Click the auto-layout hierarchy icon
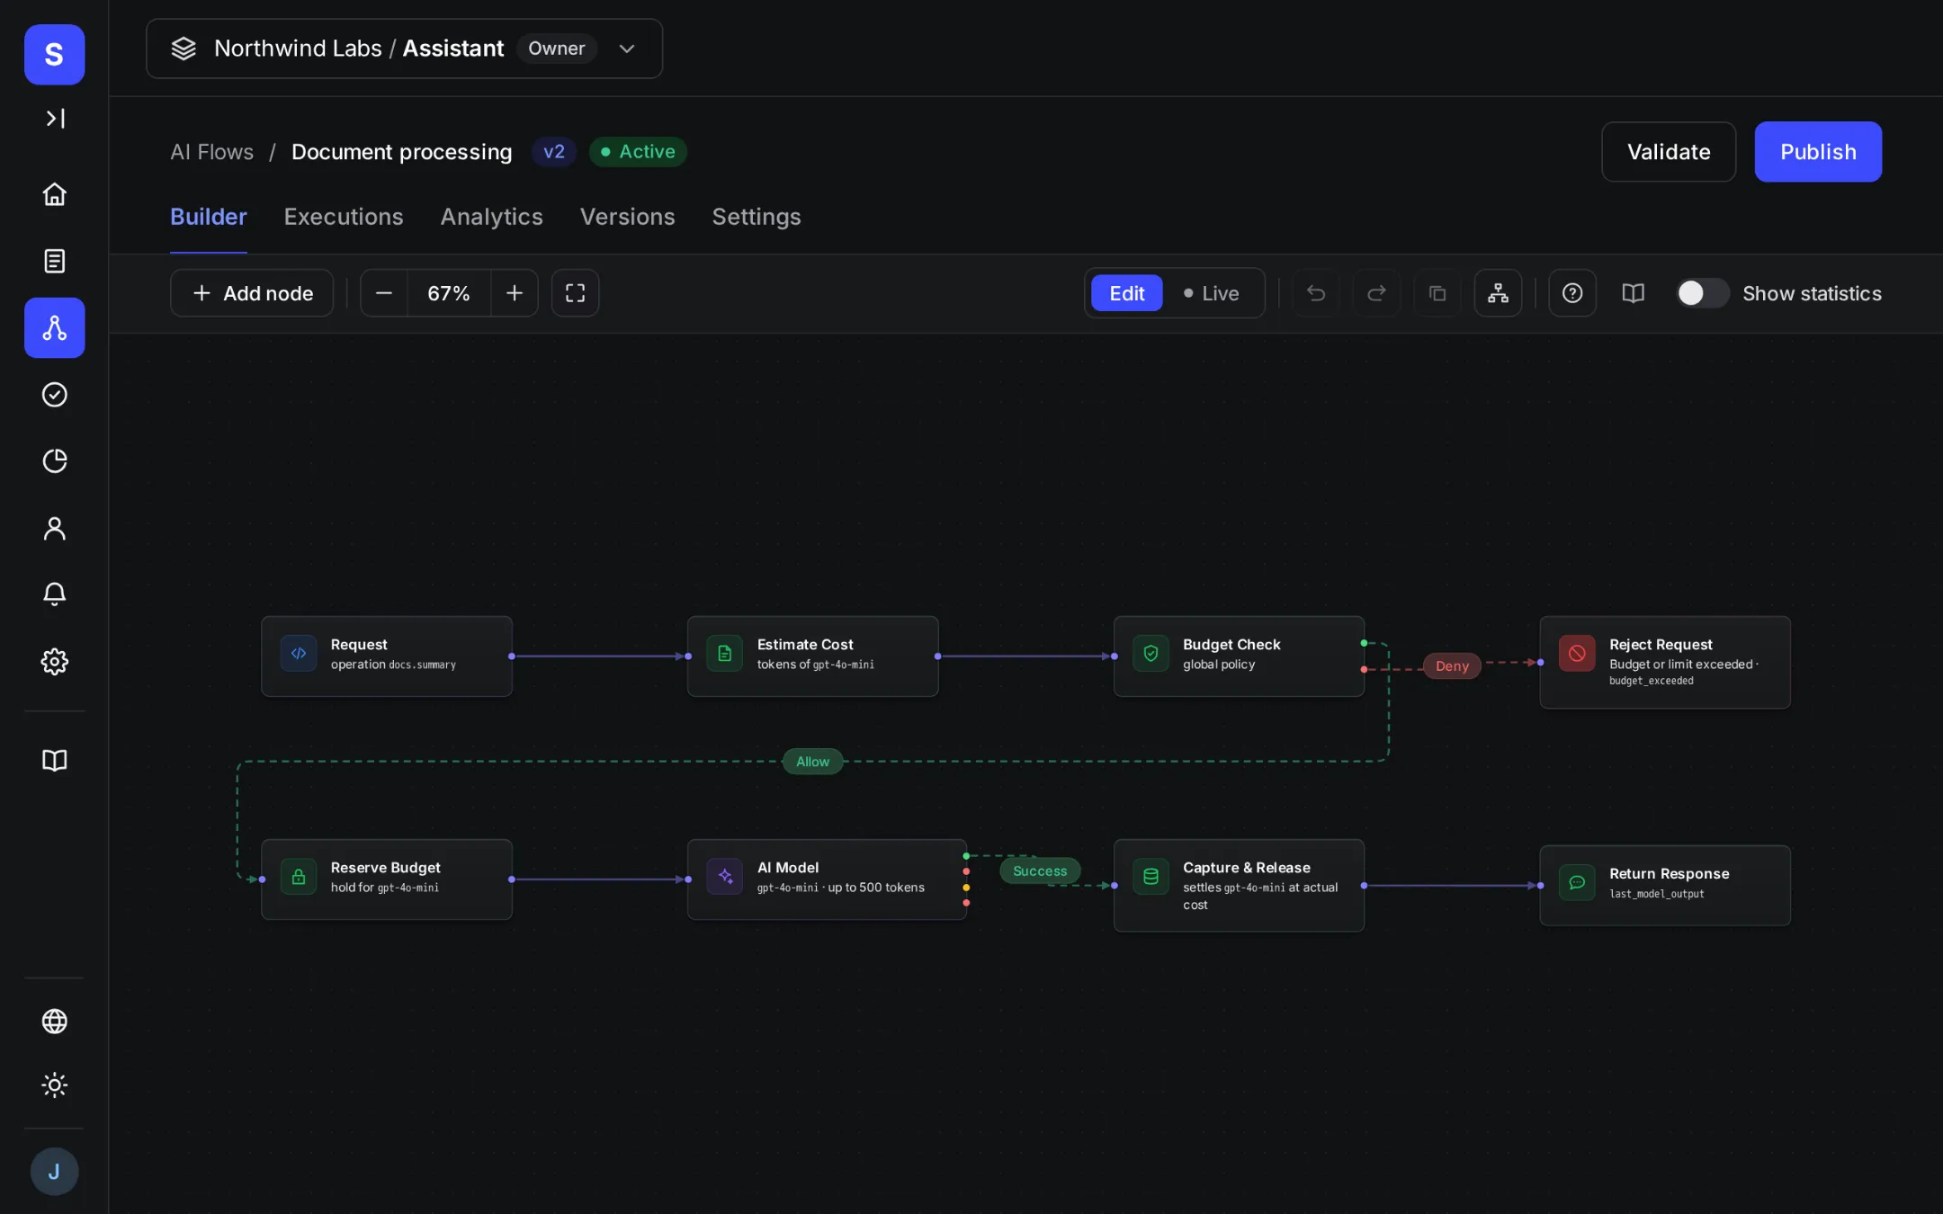 pos(1498,293)
